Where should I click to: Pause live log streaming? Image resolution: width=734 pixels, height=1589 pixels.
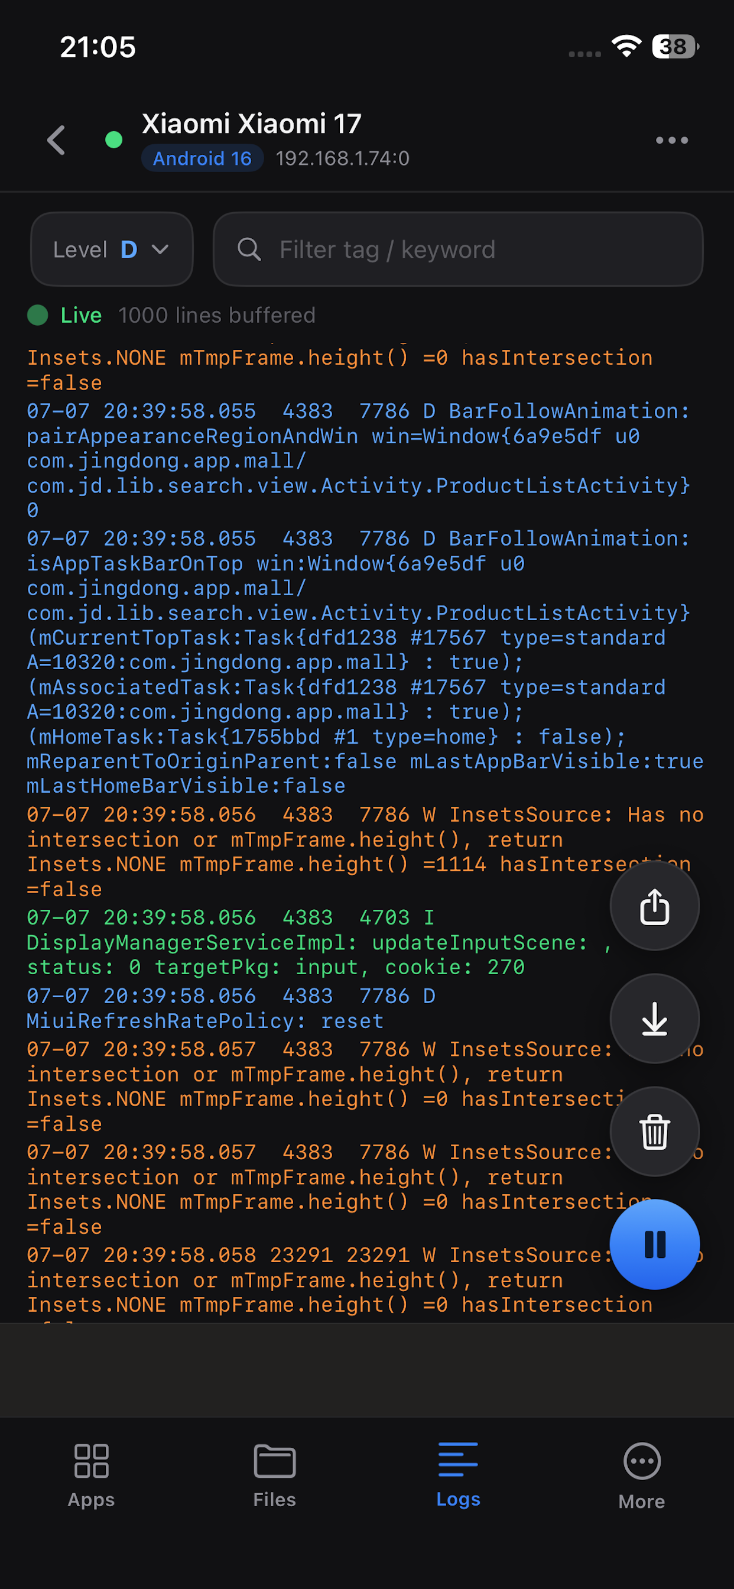[x=654, y=1244]
